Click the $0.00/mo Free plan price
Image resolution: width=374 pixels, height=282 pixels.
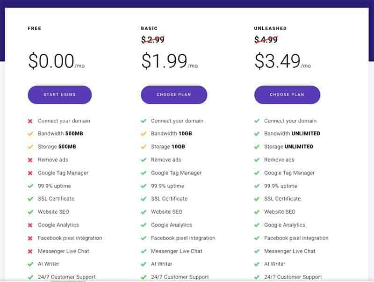click(56, 62)
